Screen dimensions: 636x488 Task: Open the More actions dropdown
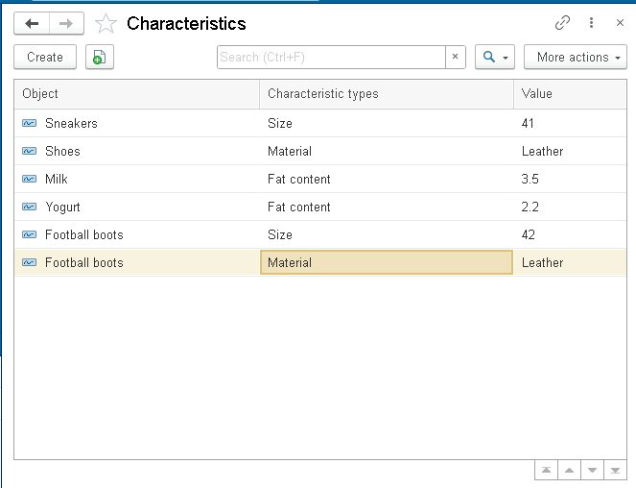tap(575, 58)
